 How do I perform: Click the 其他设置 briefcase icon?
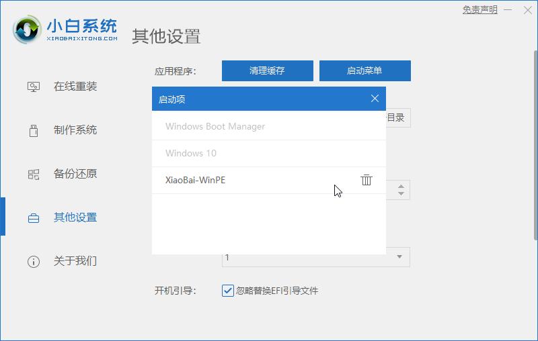33,218
